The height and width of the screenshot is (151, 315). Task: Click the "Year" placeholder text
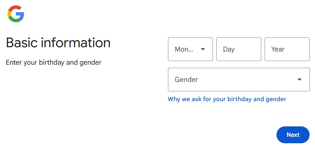coord(278,49)
